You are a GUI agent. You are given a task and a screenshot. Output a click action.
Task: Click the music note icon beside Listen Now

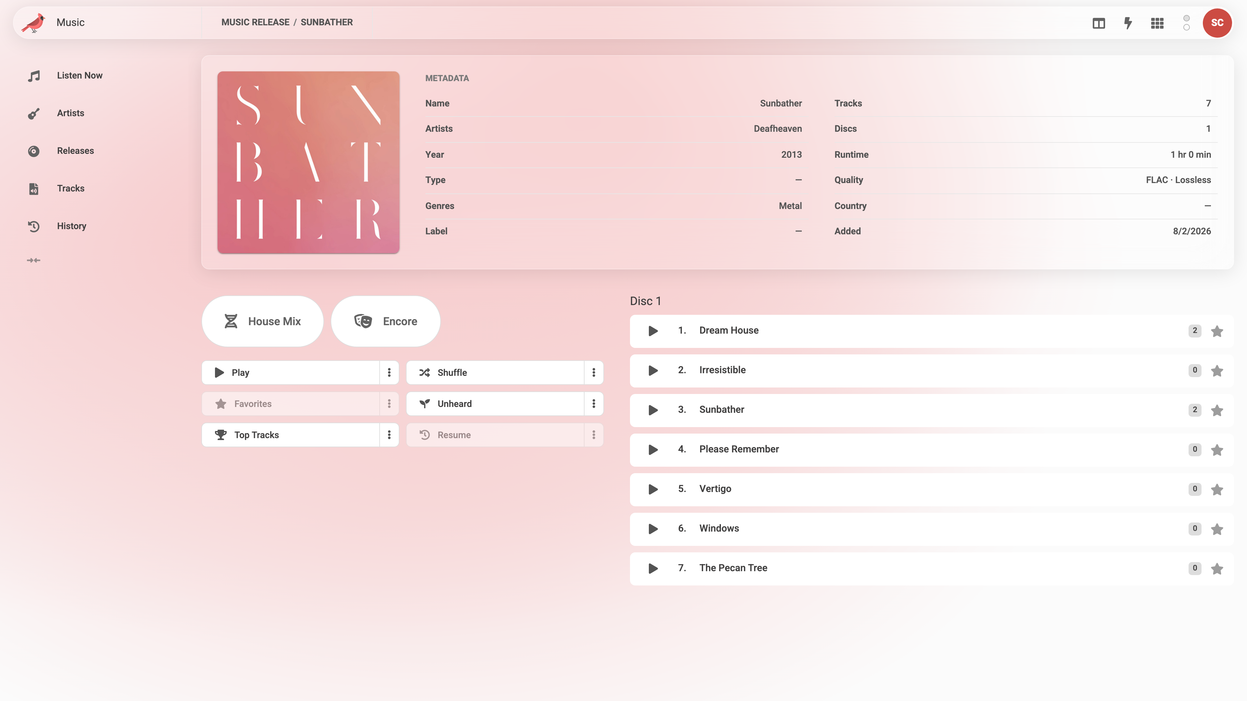click(34, 76)
